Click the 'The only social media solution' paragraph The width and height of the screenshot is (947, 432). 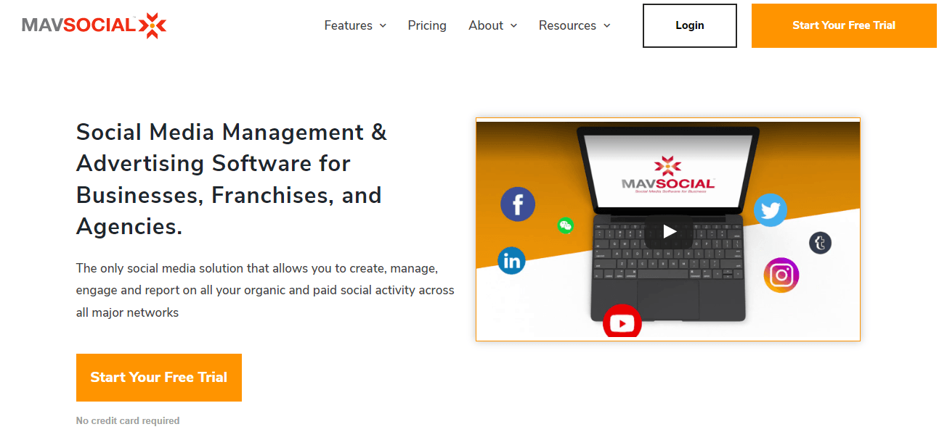[265, 291]
